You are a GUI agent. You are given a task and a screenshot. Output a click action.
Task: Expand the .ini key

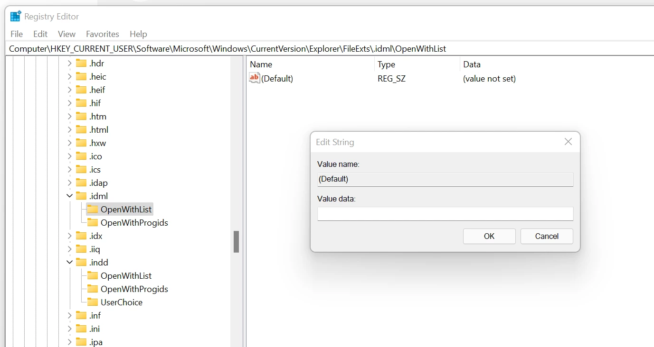(70, 329)
